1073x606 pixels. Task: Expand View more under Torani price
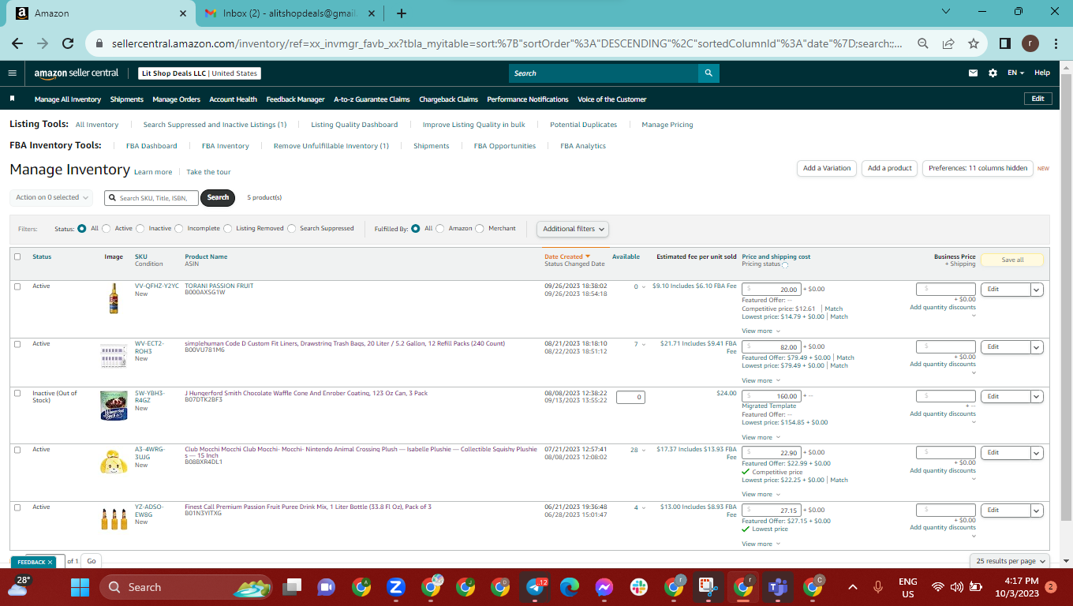tap(761, 331)
